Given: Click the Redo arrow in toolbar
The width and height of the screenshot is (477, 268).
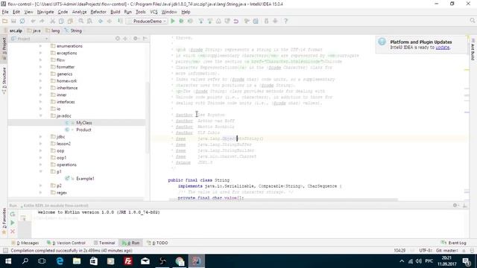Looking at the screenshot, I should pos(42,21).
